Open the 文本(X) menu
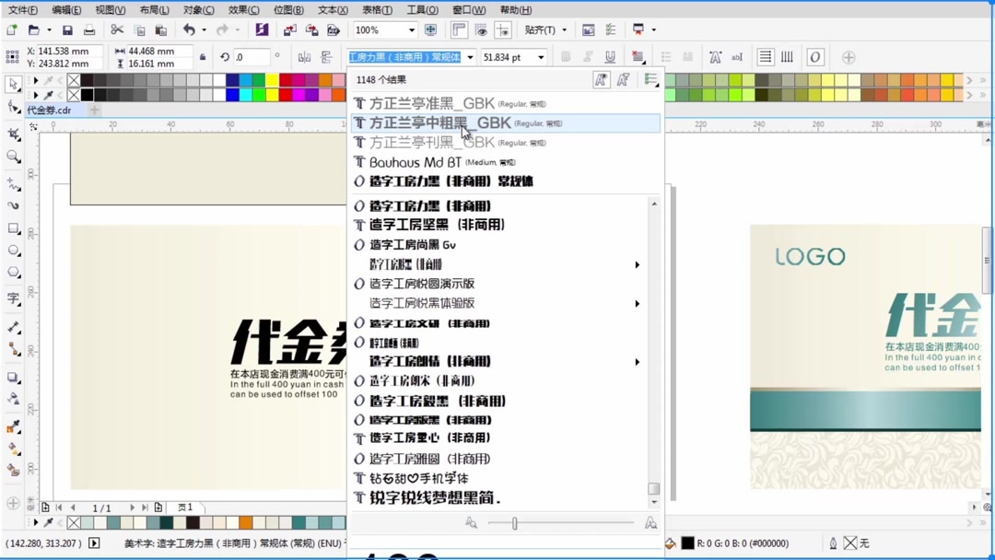The image size is (995, 560). [x=332, y=10]
